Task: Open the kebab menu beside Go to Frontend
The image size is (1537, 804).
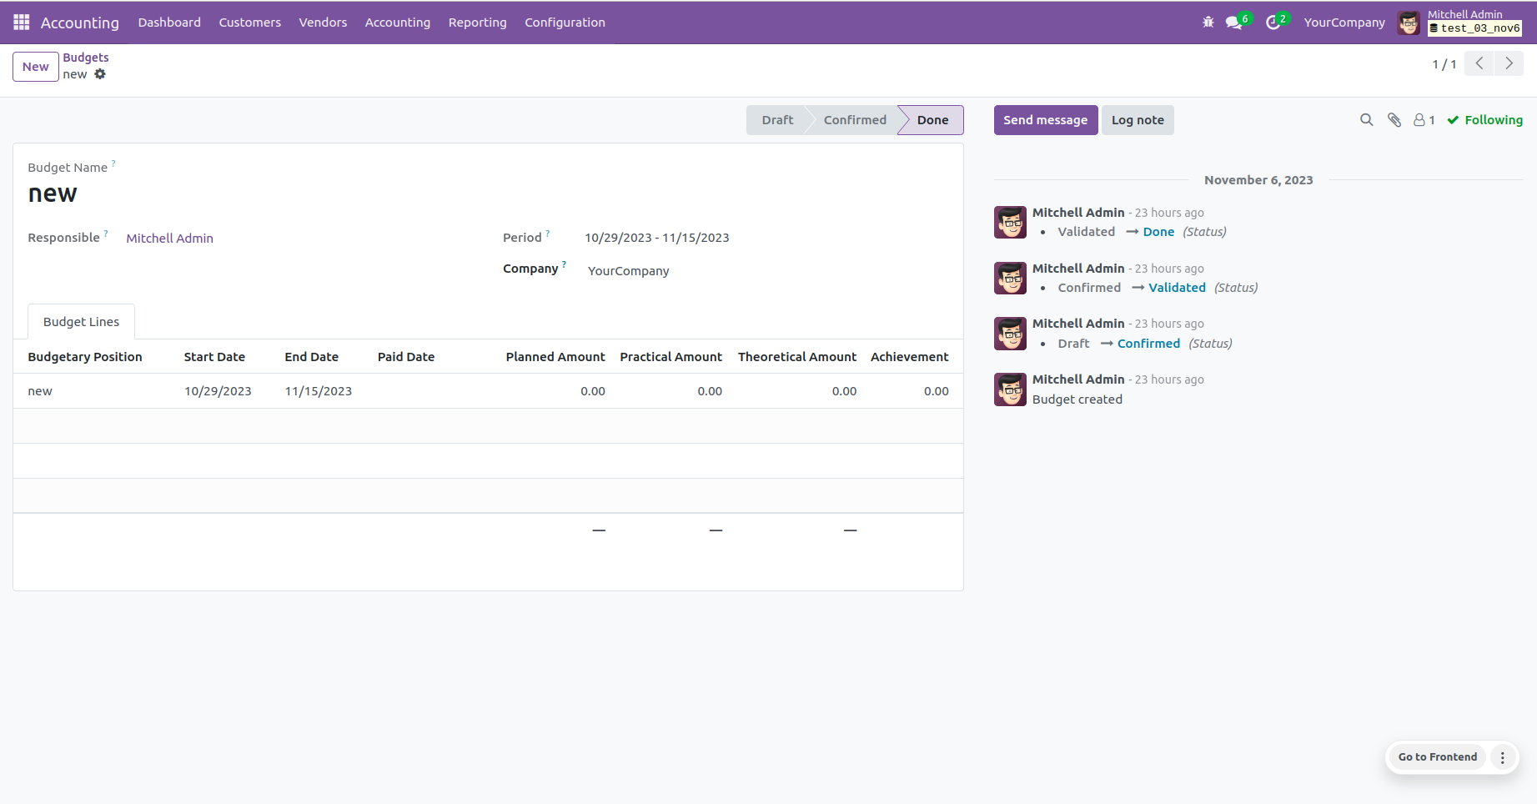Action: click(1502, 757)
